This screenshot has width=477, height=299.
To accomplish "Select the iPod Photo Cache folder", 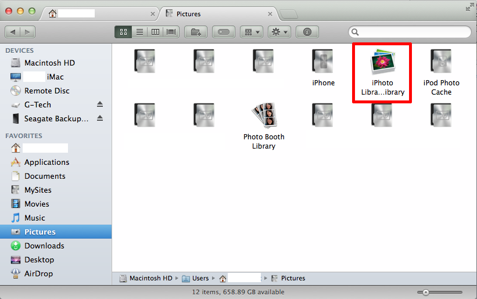I will 441,62.
